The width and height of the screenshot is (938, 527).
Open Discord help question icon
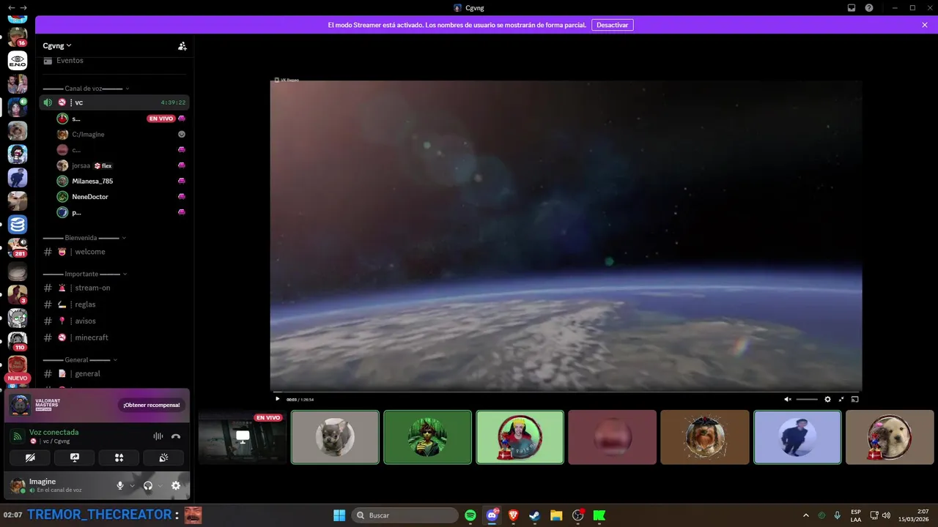click(869, 8)
